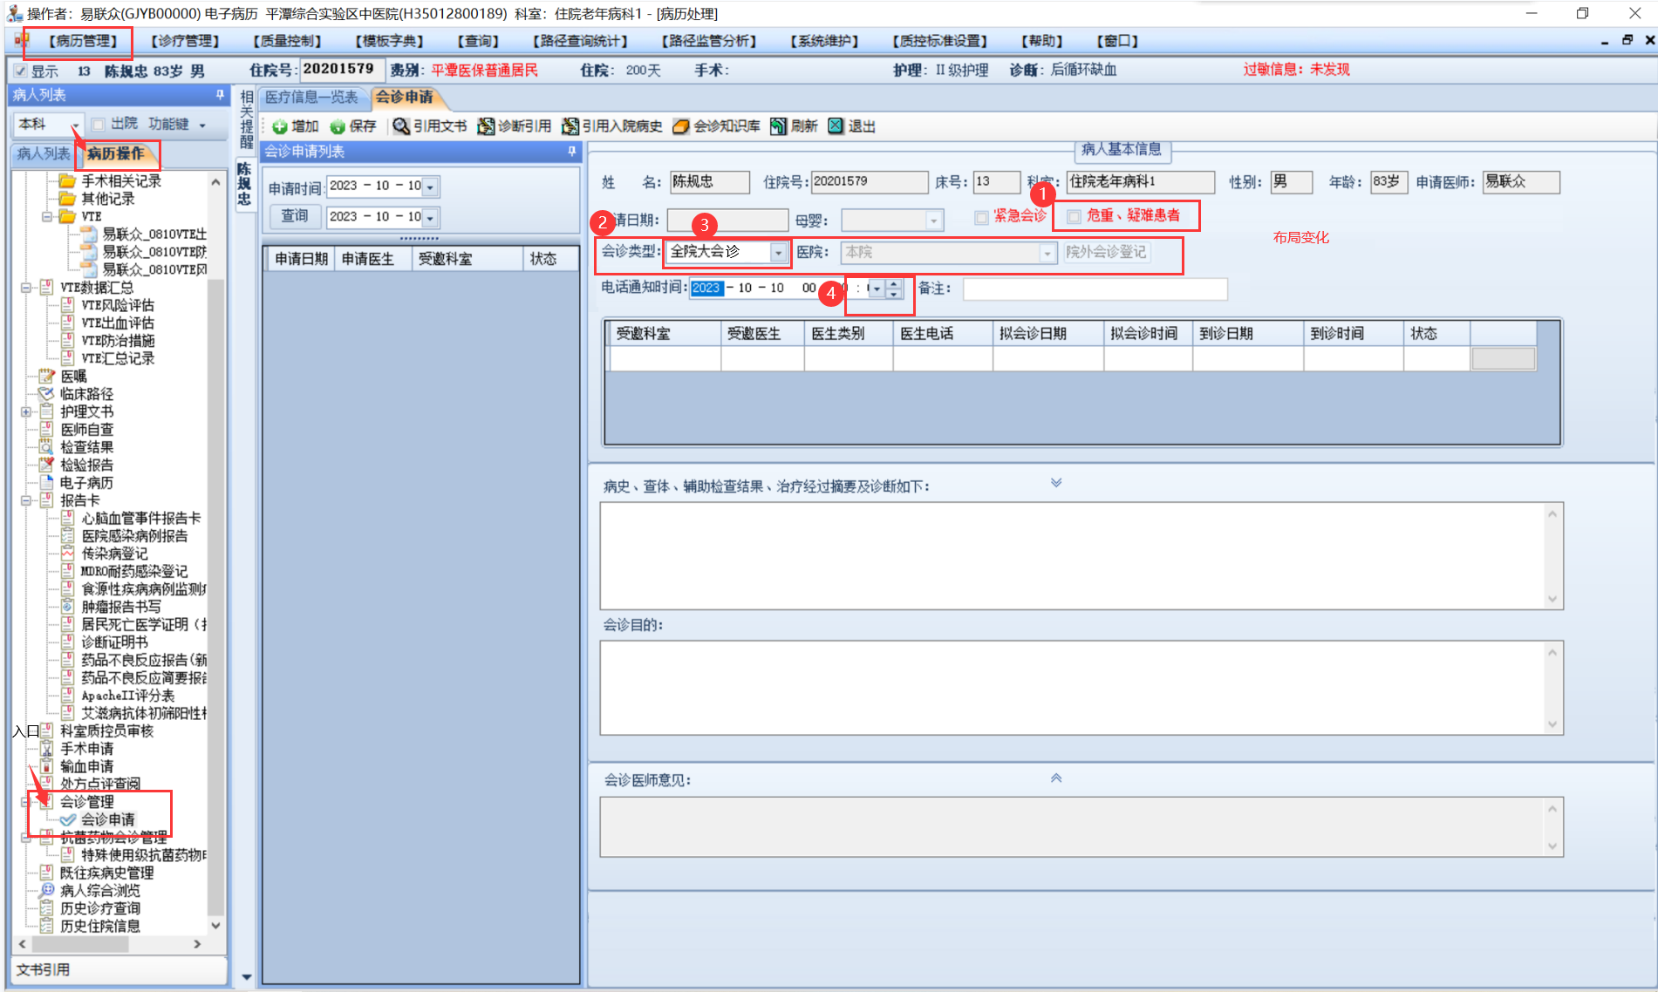Open 病人综合浏览 in the tree
This screenshot has width=1658, height=992.
click(99, 890)
